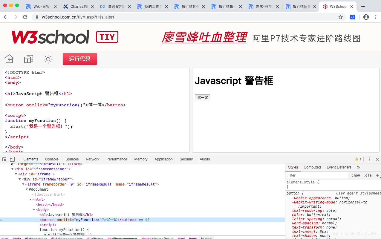Click the W3school logo
The image size is (381, 239).
coord(50,37)
